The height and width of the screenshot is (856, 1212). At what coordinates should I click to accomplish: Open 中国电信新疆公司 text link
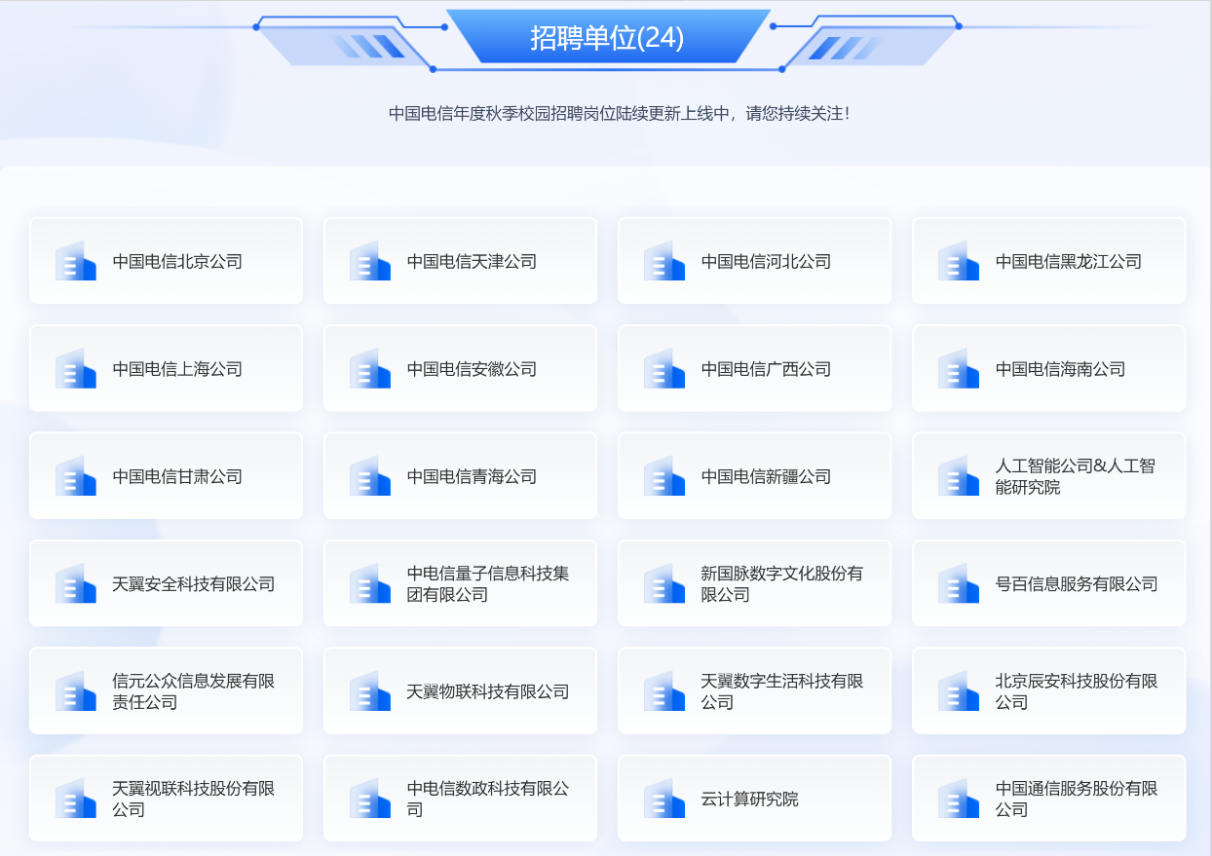766,476
